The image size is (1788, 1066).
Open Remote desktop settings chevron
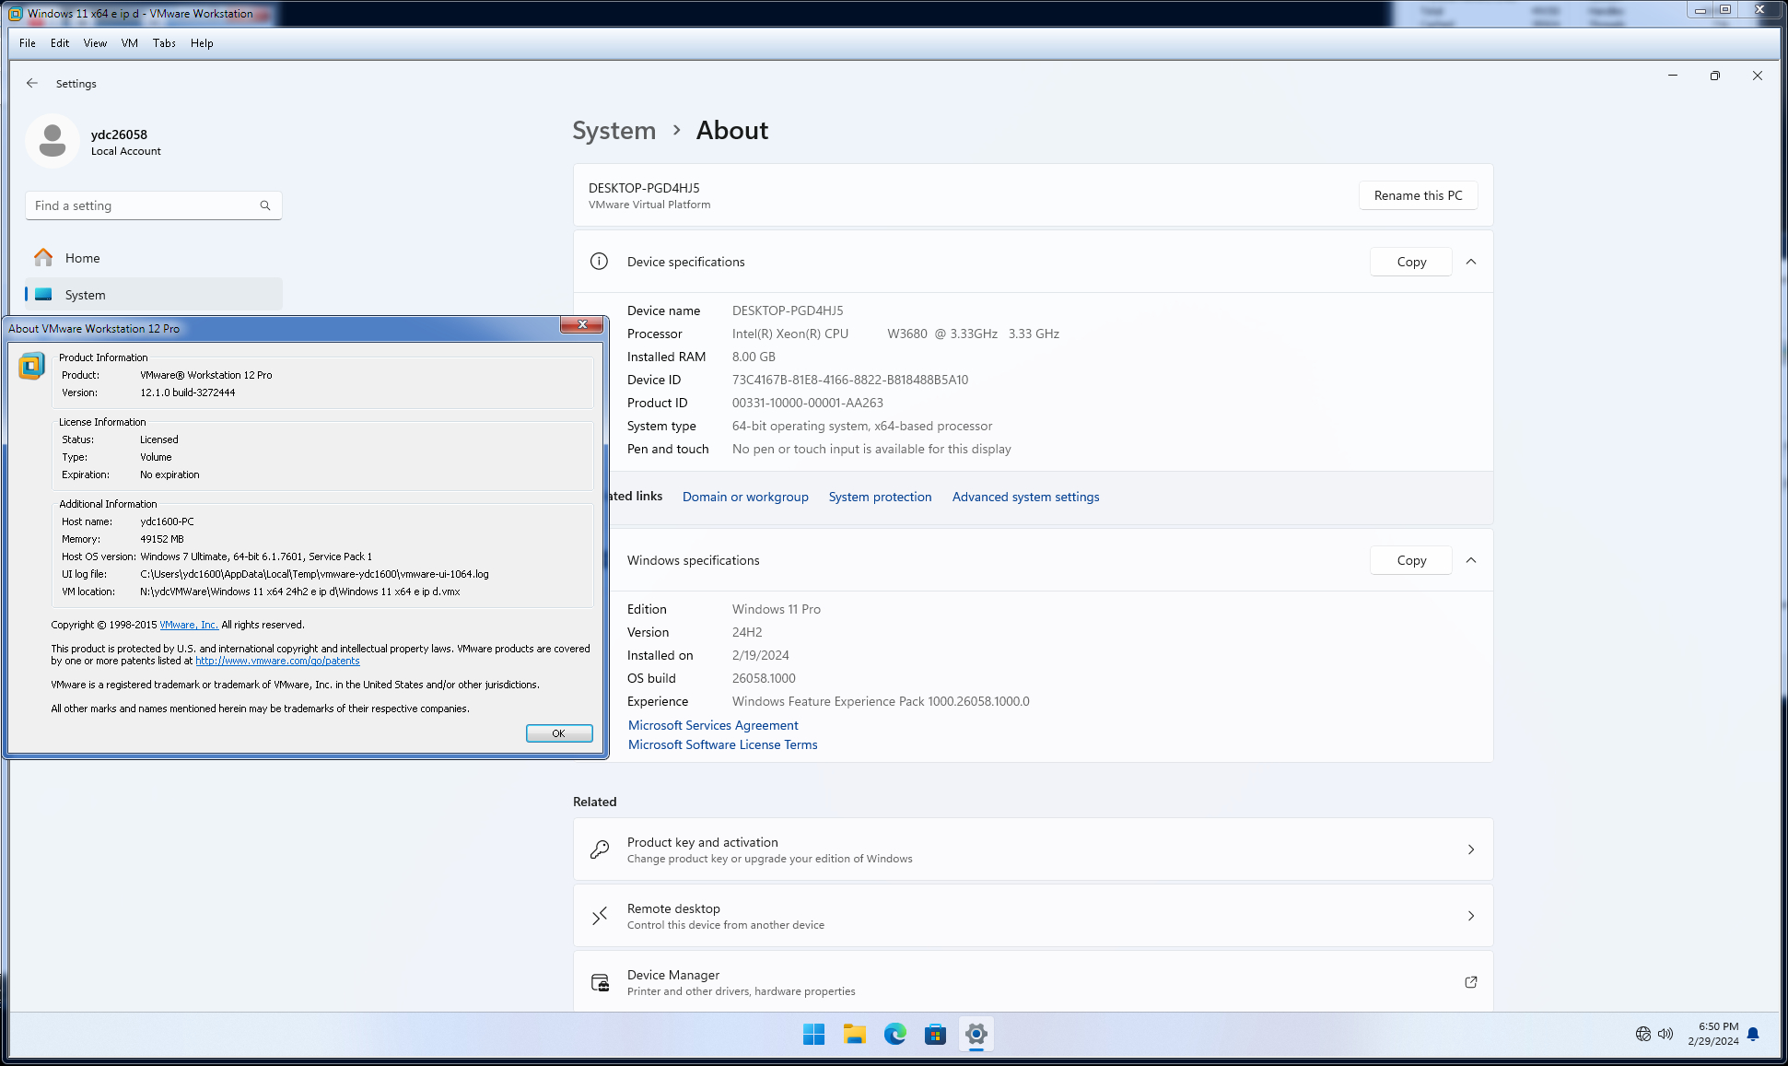[x=1470, y=916]
